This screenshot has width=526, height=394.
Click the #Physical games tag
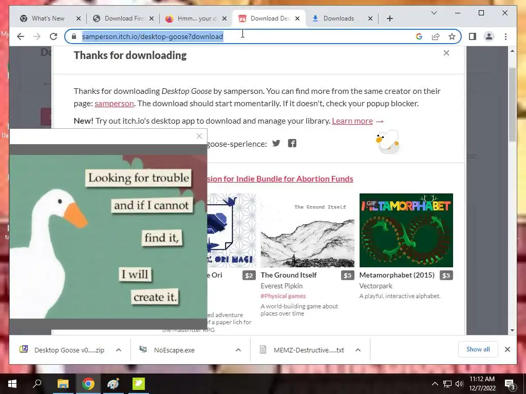coord(283,296)
